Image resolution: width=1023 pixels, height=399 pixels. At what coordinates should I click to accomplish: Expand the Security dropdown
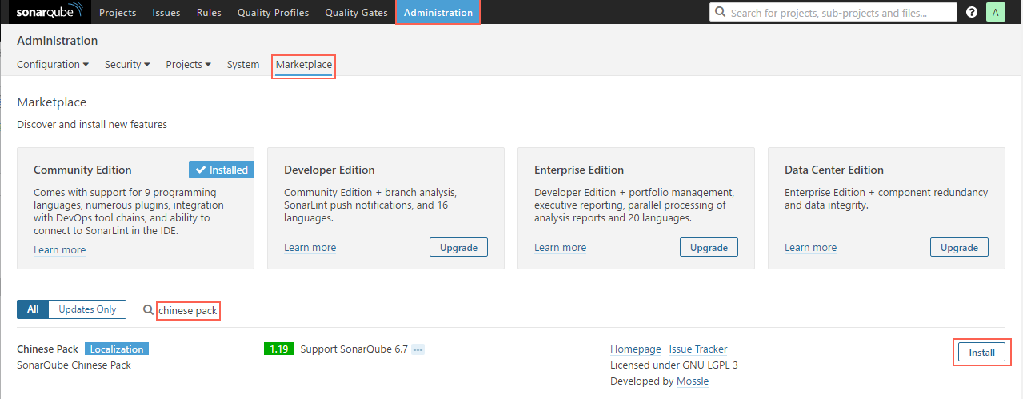click(x=127, y=65)
